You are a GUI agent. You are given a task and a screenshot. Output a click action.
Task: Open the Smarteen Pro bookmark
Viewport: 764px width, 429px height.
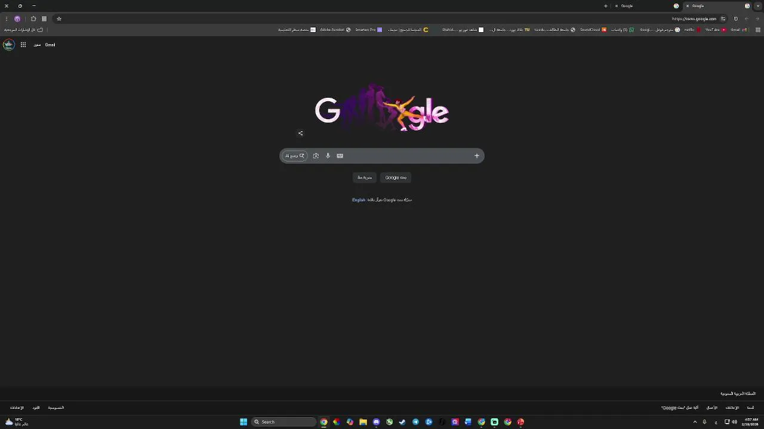point(368,30)
